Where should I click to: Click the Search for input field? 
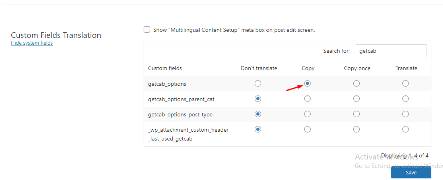[x=391, y=51]
